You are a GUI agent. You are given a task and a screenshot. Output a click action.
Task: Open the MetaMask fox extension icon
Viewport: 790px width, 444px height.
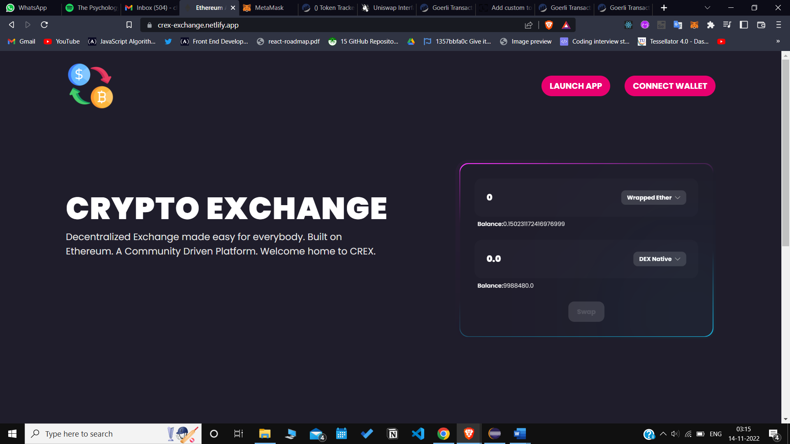pyautogui.click(x=694, y=25)
